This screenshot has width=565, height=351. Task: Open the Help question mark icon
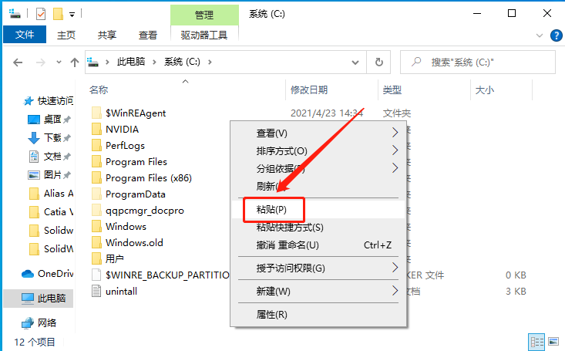(556, 35)
